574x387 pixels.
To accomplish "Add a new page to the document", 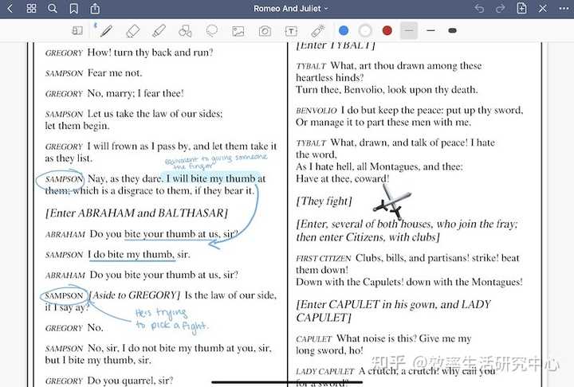I will click(521, 8).
